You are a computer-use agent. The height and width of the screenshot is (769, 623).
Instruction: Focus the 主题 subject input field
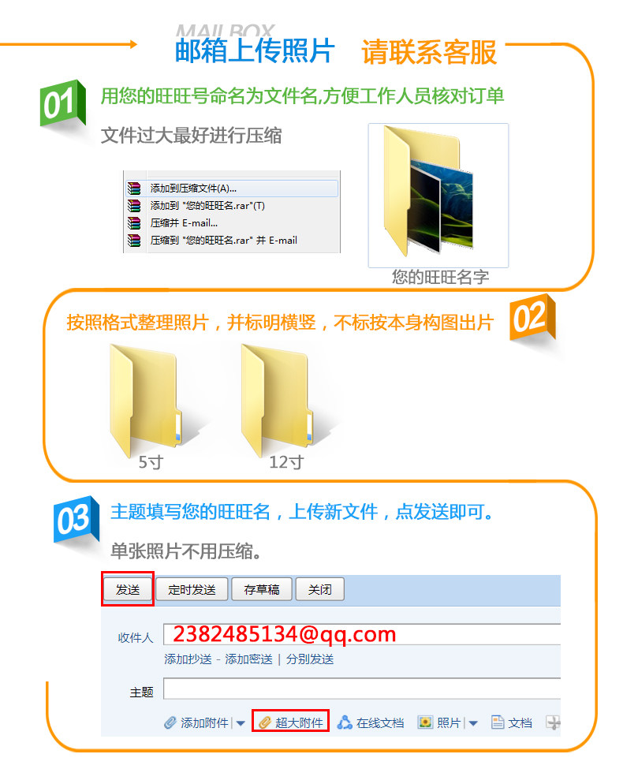pos(362,689)
